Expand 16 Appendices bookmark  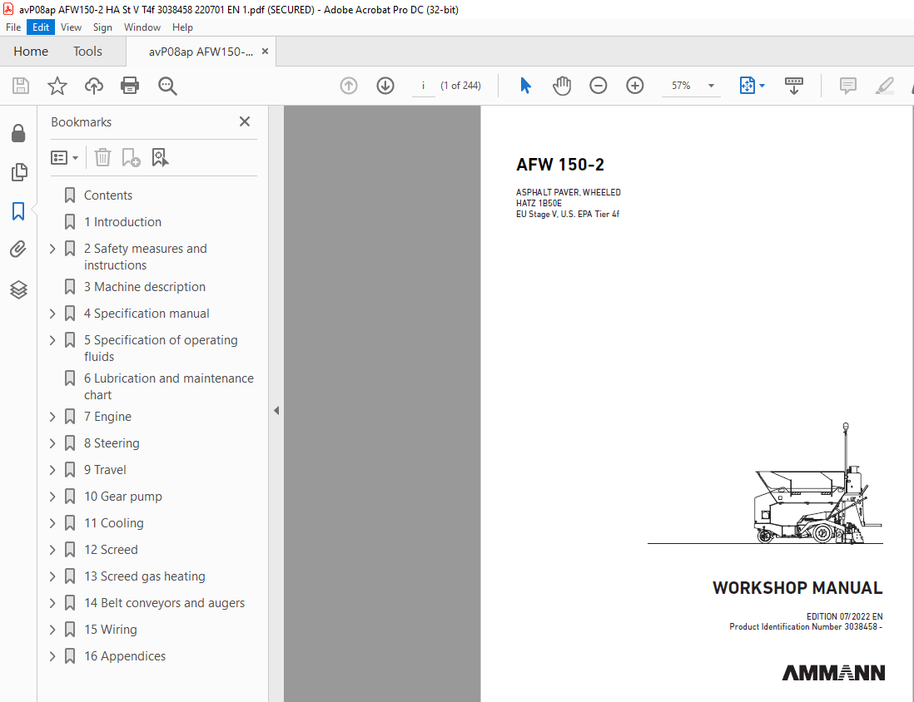click(x=52, y=656)
